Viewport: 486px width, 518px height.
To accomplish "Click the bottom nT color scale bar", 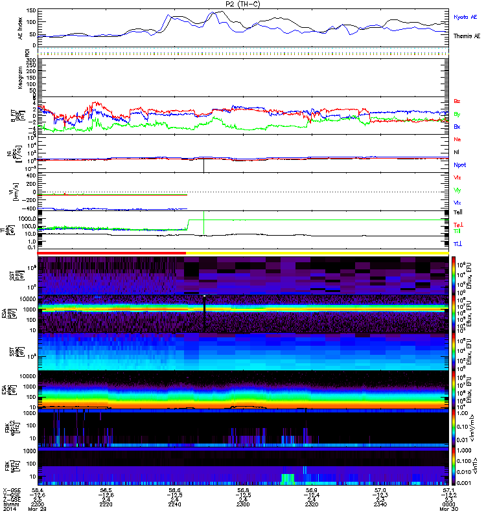I will pos(445,466).
